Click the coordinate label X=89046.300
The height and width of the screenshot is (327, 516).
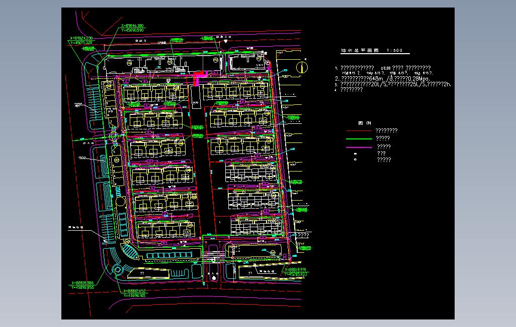point(133,26)
